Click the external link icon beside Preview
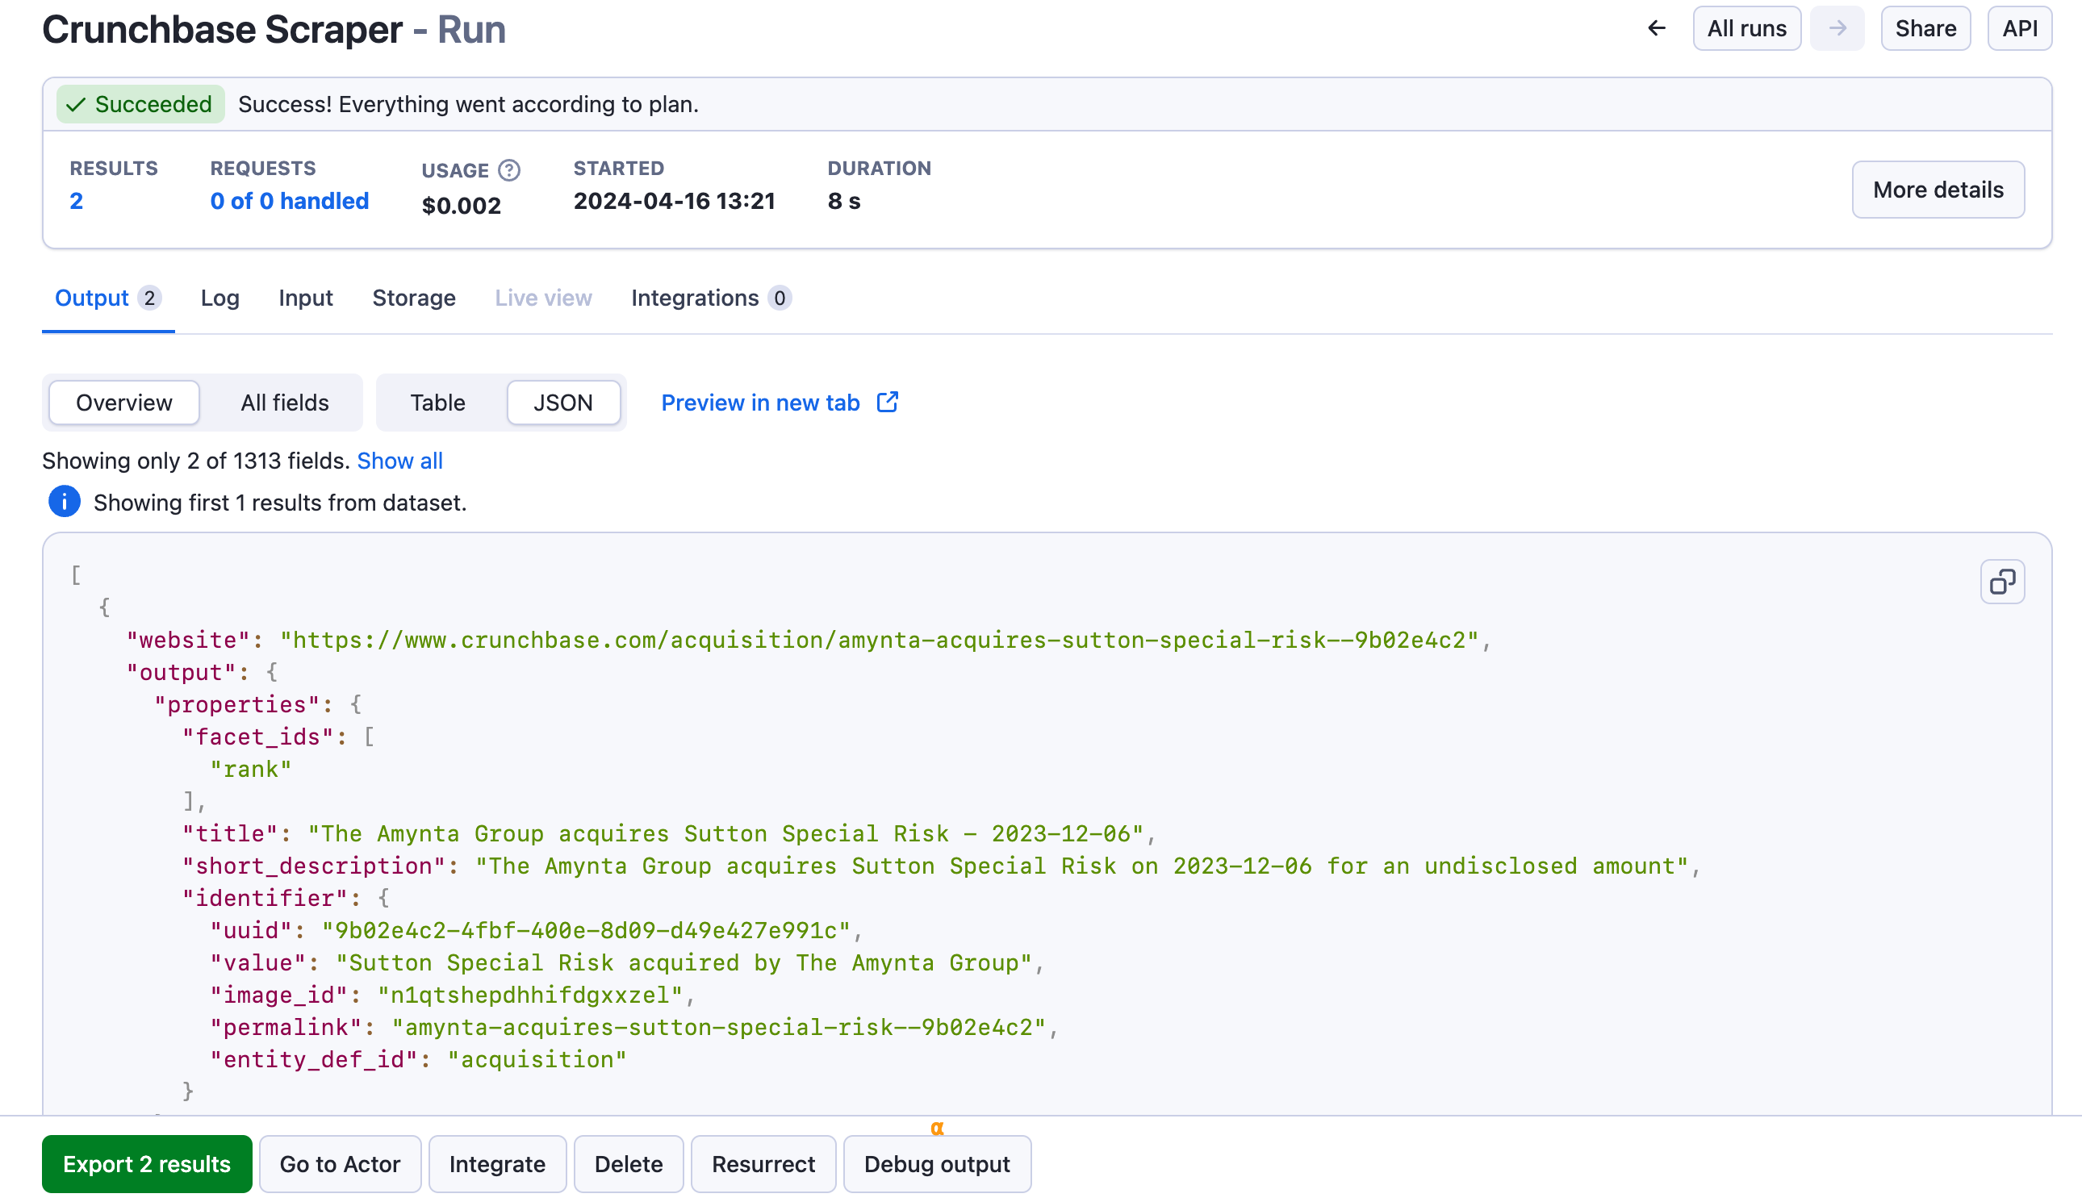Image resolution: width=2082 pixels, height=1202 pixels. click(888, 402)
